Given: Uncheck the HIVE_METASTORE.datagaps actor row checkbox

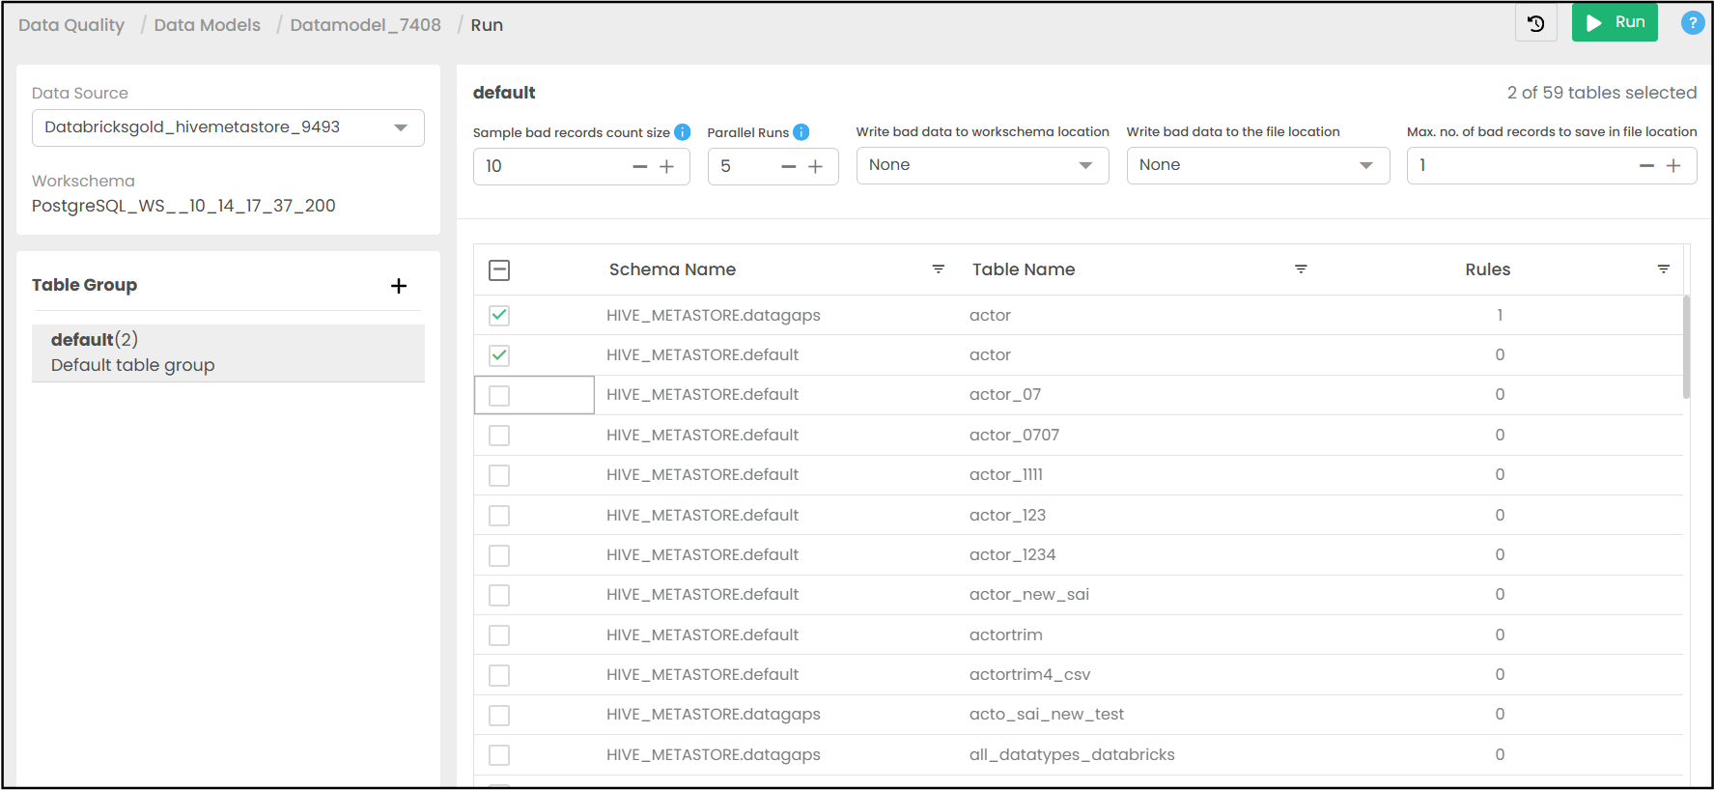Looking at the screenshot, I should click(x=499, y=316).
